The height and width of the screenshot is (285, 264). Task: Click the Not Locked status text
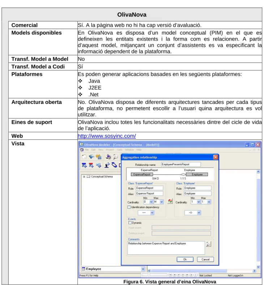(x=205, y=275)
